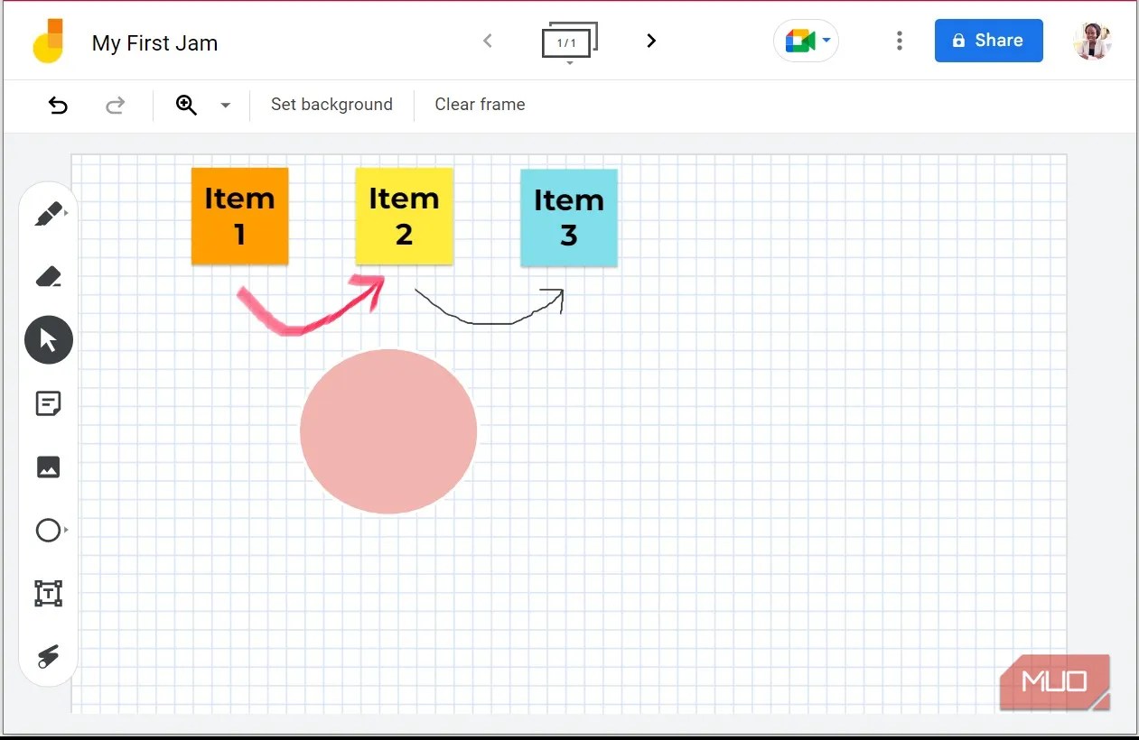The width and height of the screenshot is (1139, 740).
Task: Click the Share button
Action: (x=988, y=41)
